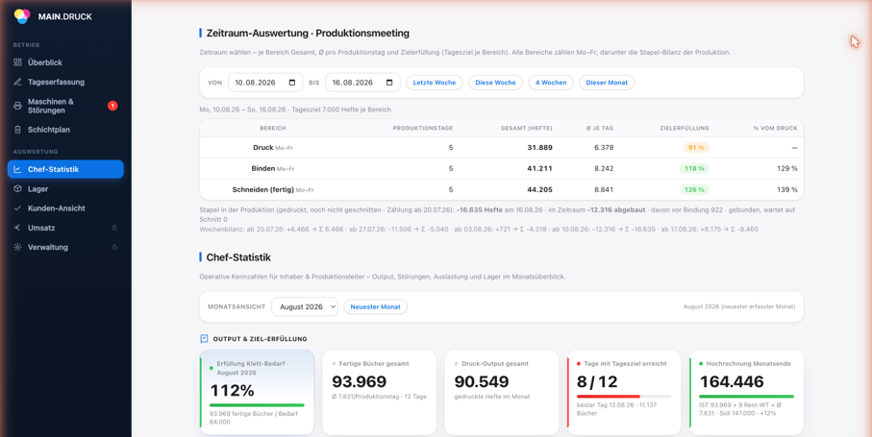The height and width of the screenshot is (437, 872).
Task: Click the Zielerfüllung column header
Action: coord(684,129)
